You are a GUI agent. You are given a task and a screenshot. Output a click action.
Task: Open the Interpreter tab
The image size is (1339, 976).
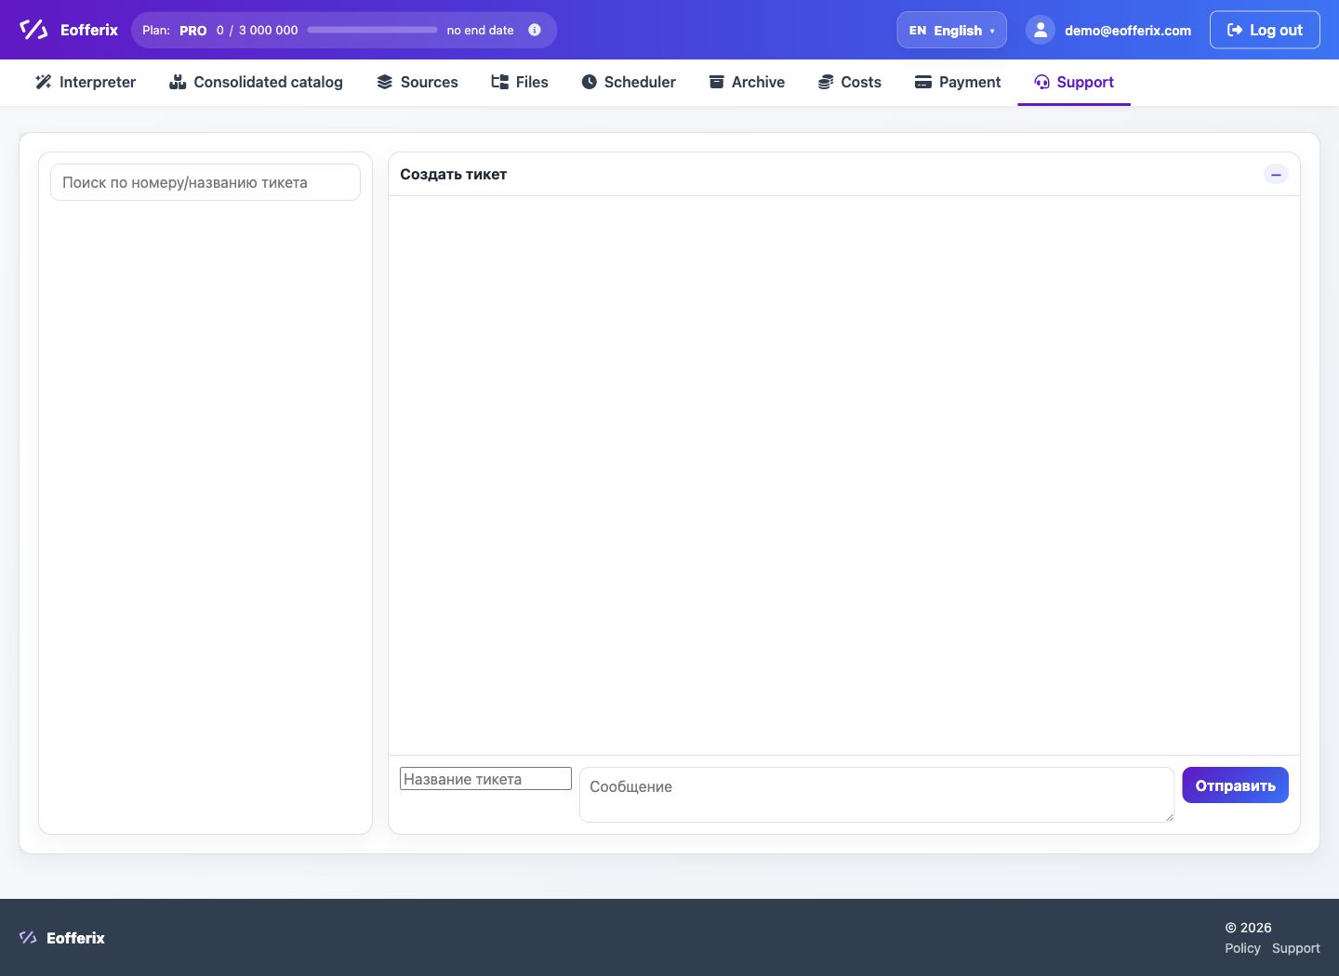[86, 82]
